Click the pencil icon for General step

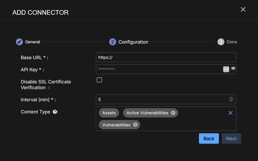point(19,42)
